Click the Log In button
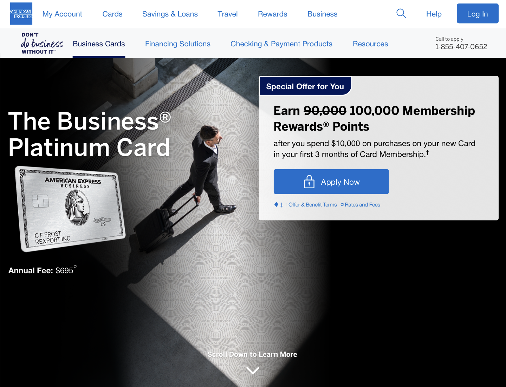Screen dimensions: 506x387 [478, 14]
